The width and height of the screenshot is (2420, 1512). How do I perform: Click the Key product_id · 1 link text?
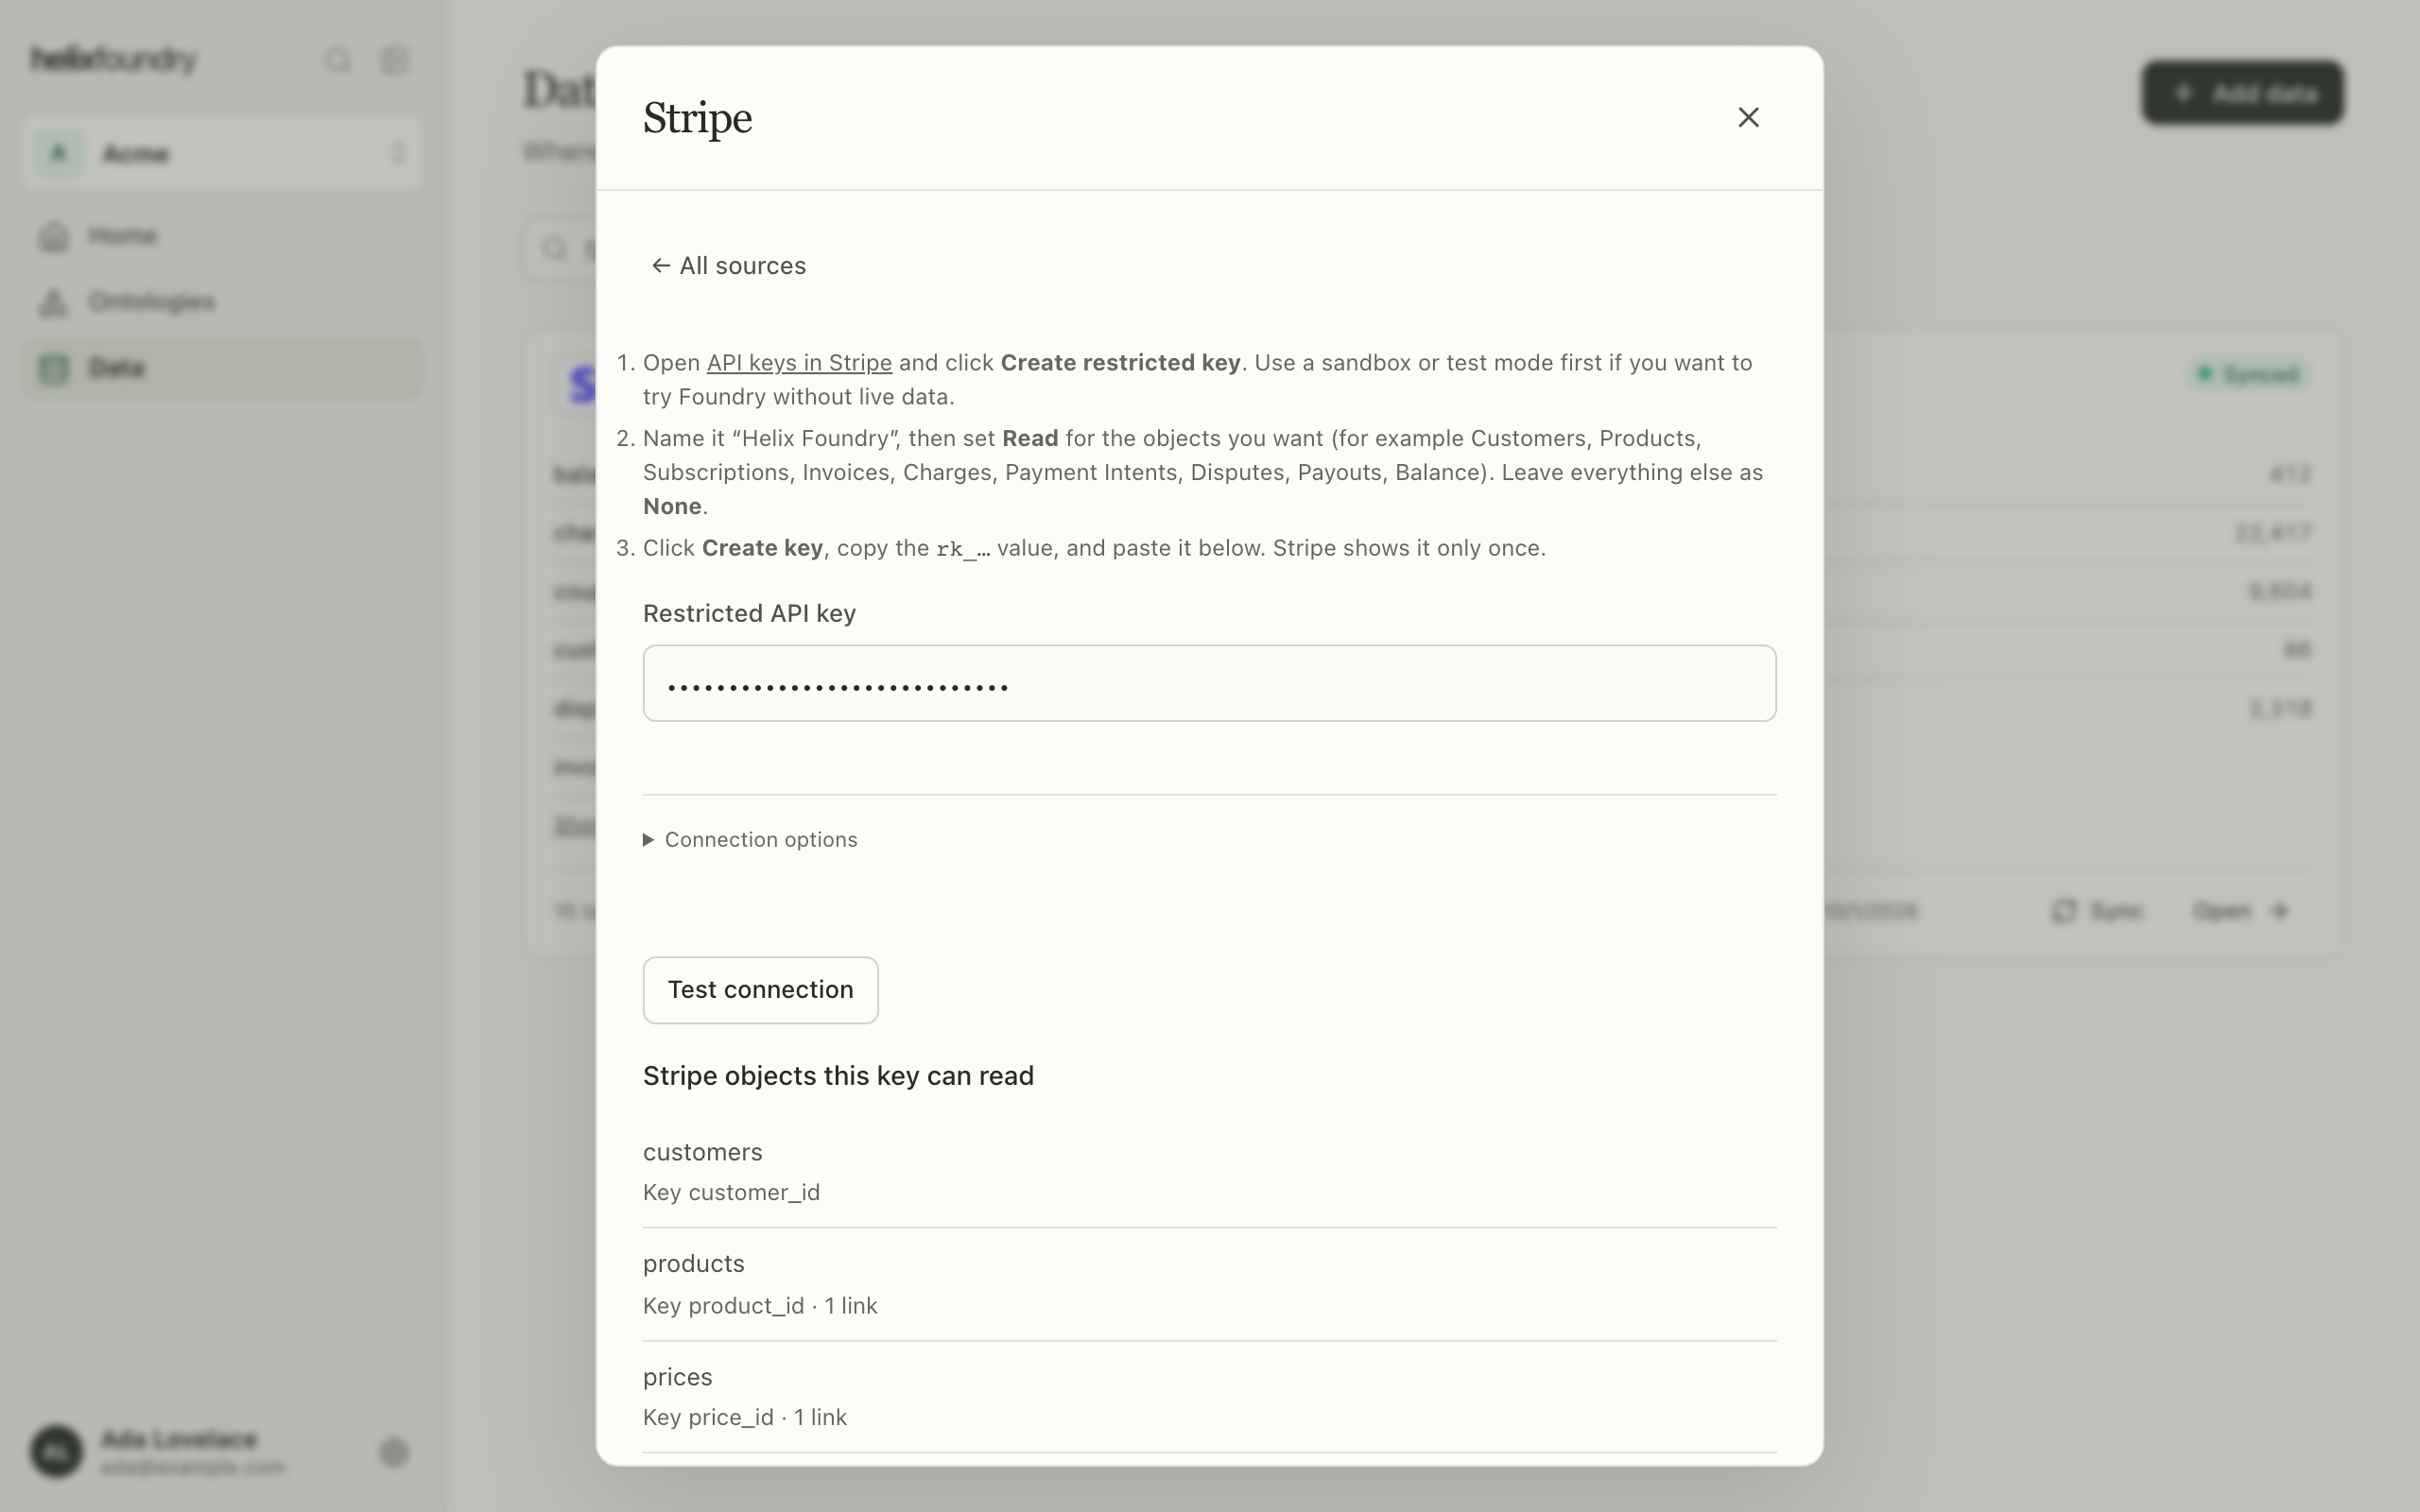coord(760,1306)
